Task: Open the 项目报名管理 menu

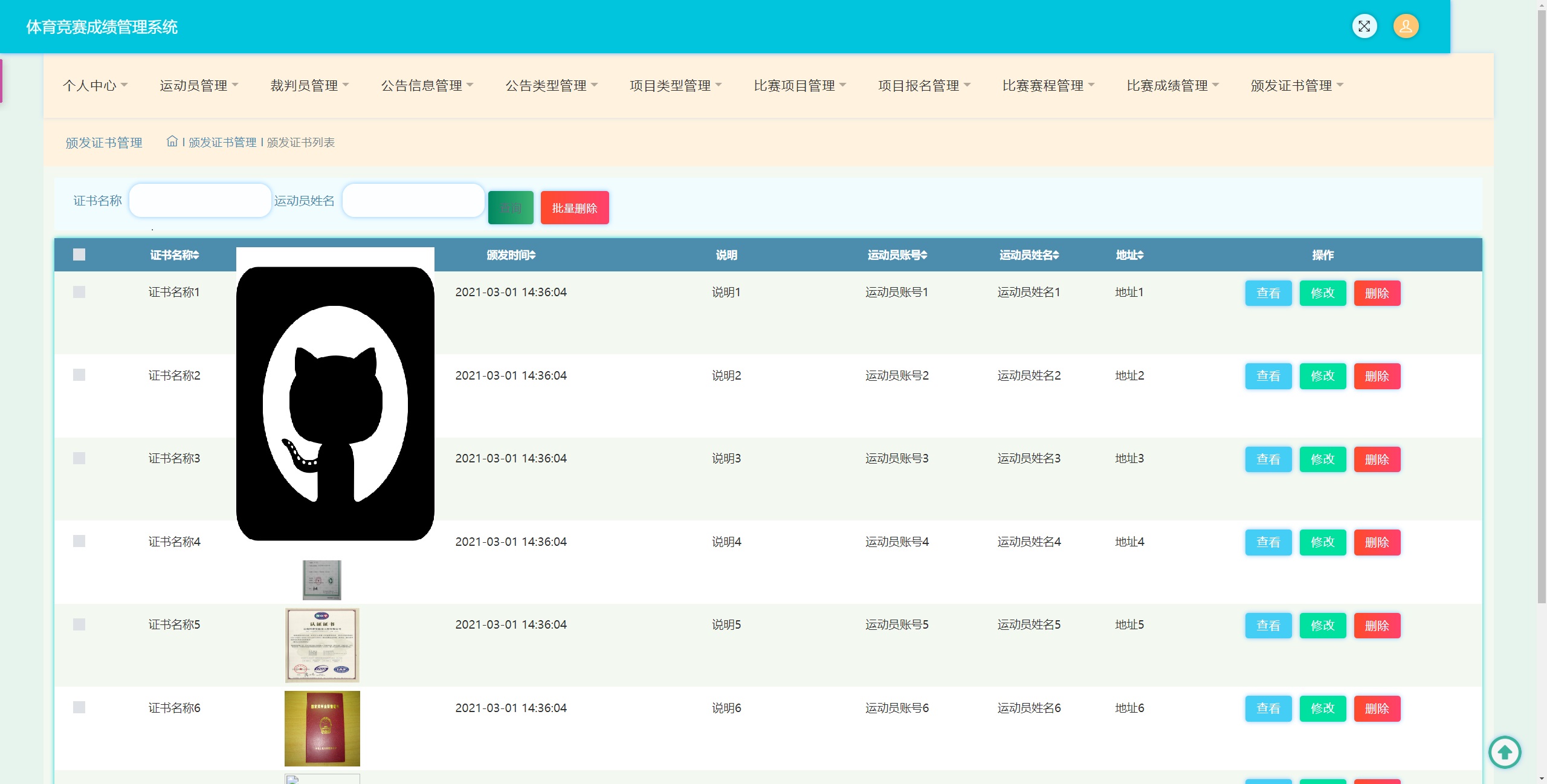Action: pyautogui.click(x=924, y=85)
